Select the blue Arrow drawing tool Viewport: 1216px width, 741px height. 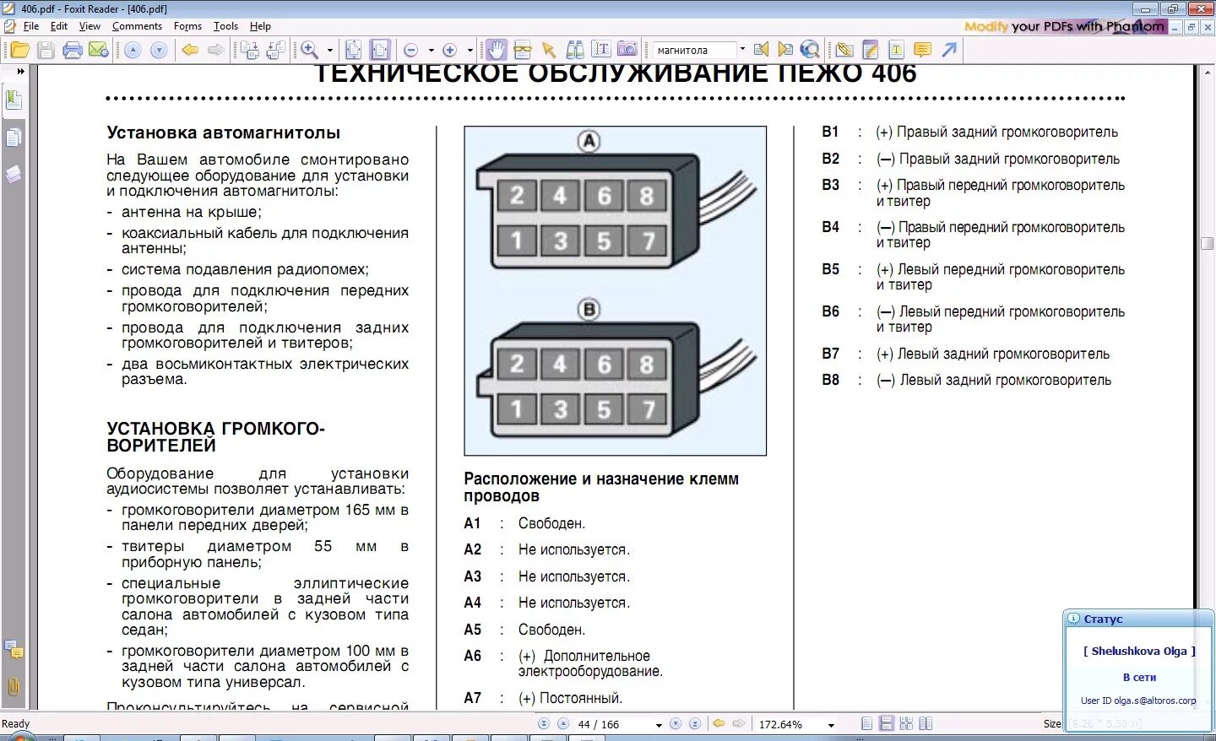point(949,50)
